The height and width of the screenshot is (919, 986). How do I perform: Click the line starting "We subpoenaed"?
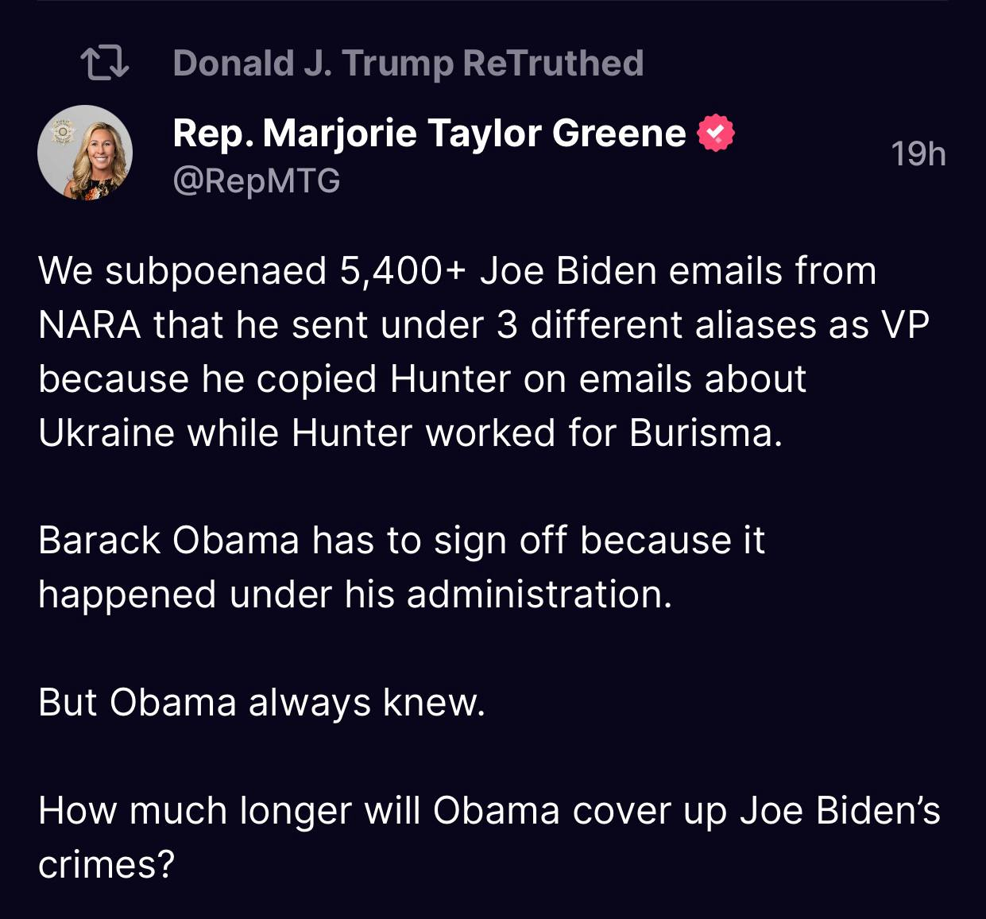457,271
